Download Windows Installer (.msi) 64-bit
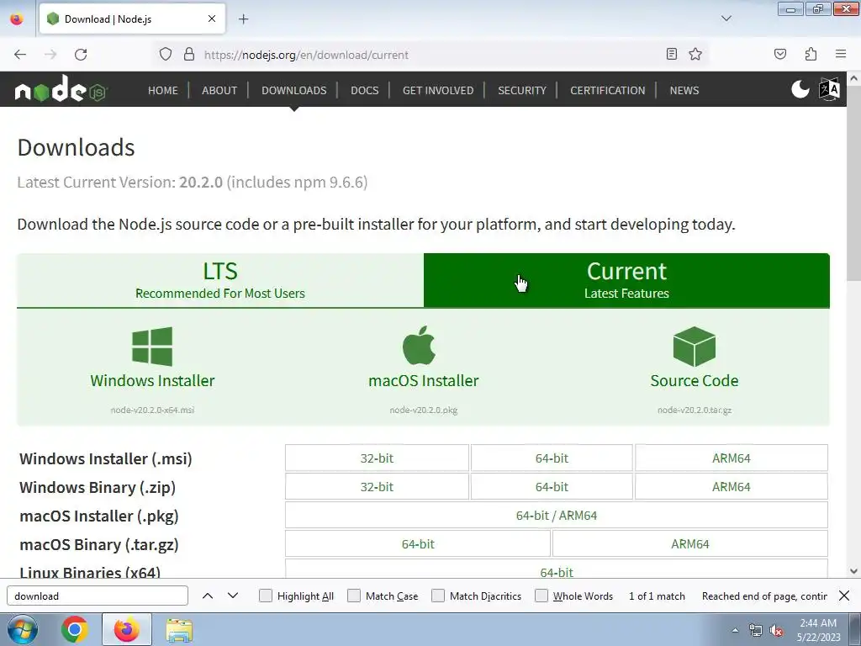 552,458
